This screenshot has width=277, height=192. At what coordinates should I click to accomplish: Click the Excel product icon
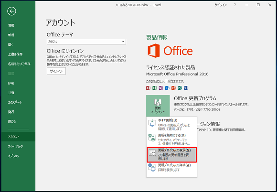(x=155, y=88)
